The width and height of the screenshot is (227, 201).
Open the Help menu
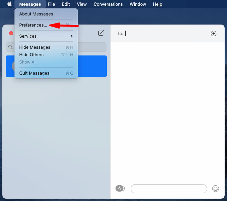click(158, 4)
